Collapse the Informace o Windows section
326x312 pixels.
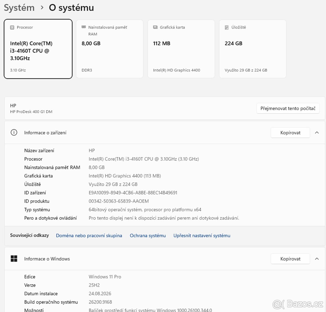click(317, 259)
